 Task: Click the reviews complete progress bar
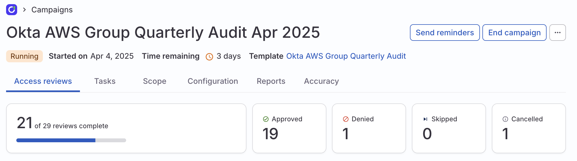point(71,140)
